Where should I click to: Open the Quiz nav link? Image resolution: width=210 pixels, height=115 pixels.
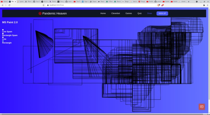point(139,13)
